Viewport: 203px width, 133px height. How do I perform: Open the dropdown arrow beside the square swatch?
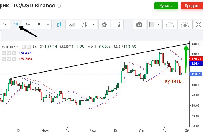click(158, 24)
